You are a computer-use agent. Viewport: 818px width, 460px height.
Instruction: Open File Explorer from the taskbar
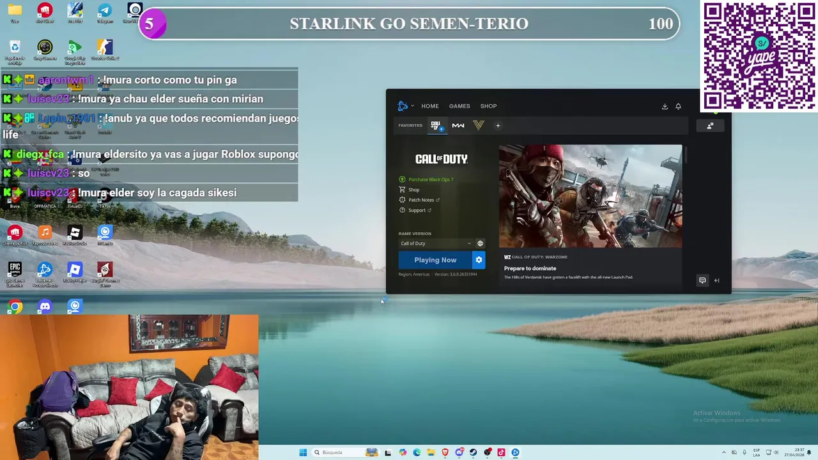tap(431, 452)
